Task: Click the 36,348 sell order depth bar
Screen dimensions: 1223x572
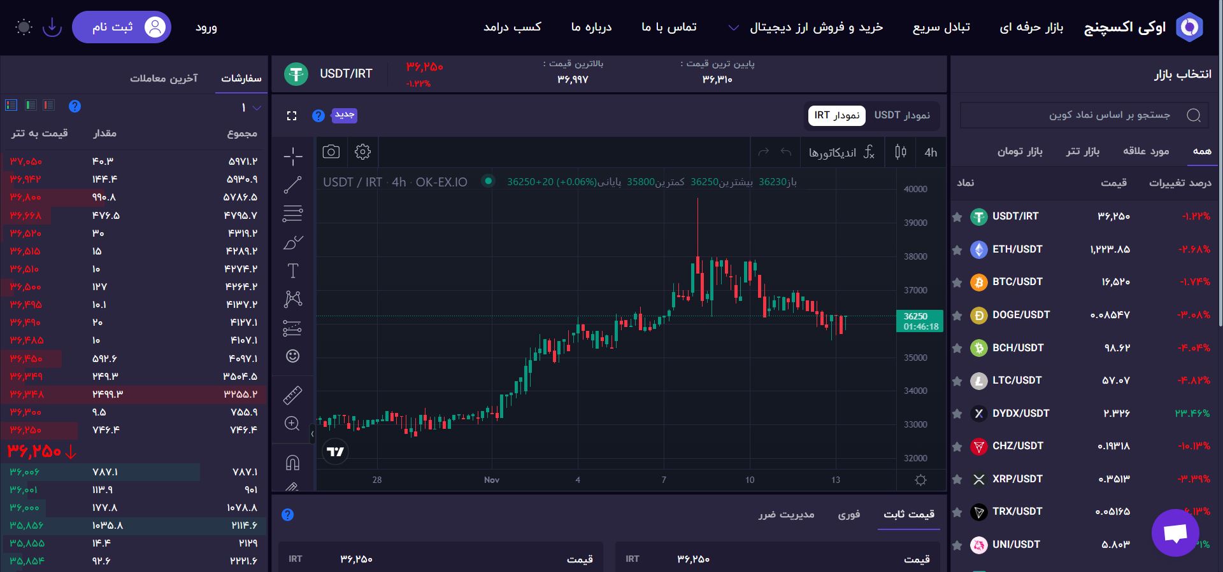Action: (134, 394)
